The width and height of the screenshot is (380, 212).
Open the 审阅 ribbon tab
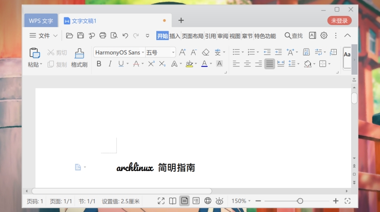click(223, 36)
